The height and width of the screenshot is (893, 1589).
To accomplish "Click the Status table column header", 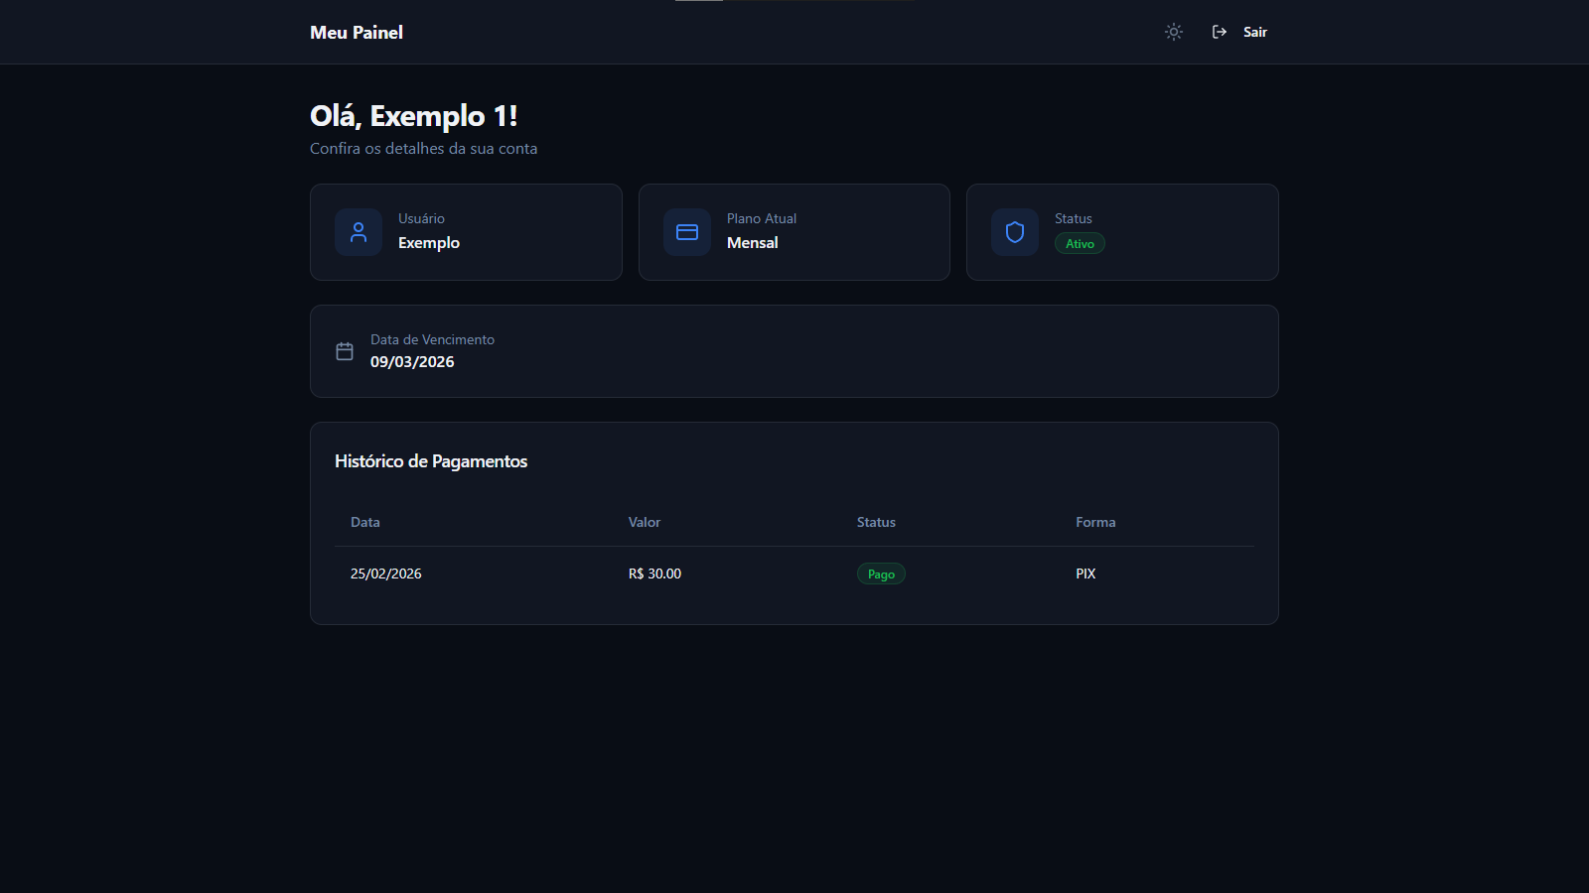I will (x=876, y=522).
